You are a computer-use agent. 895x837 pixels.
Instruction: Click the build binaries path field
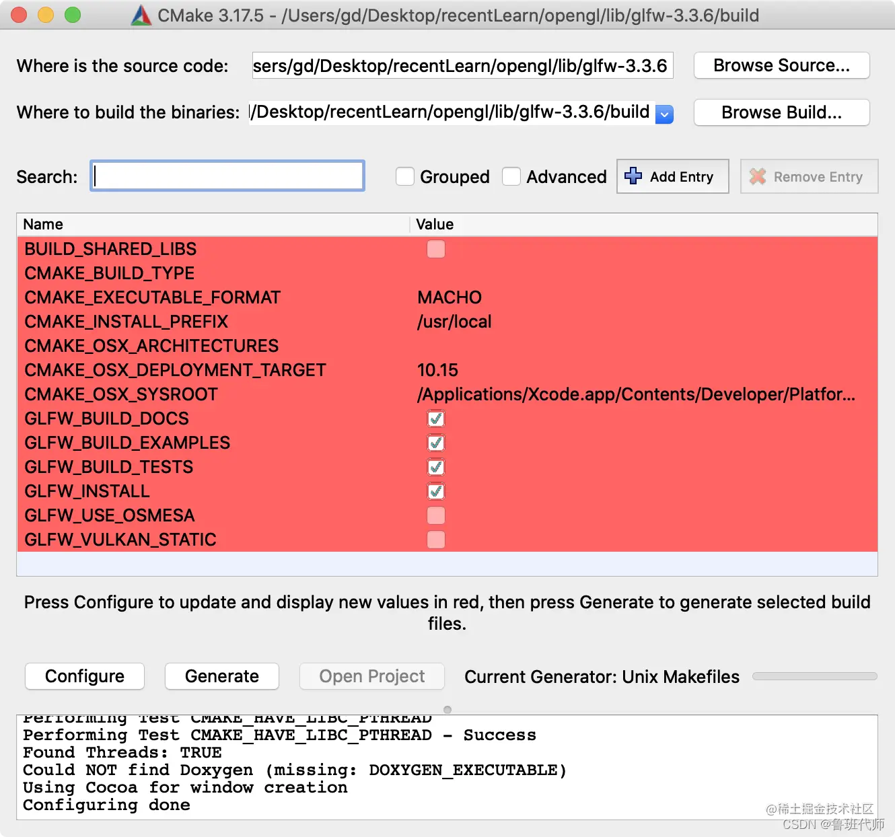pos(452,112)
